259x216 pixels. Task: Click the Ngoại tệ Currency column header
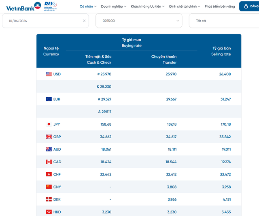click(x=51, y=51)
